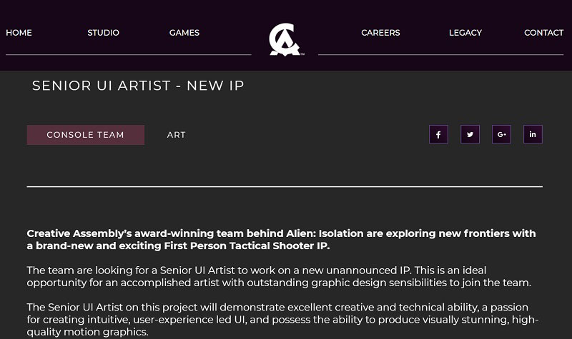Navigate to the LEGACY page
Viewport: 572px width, 339px height.
465,33
